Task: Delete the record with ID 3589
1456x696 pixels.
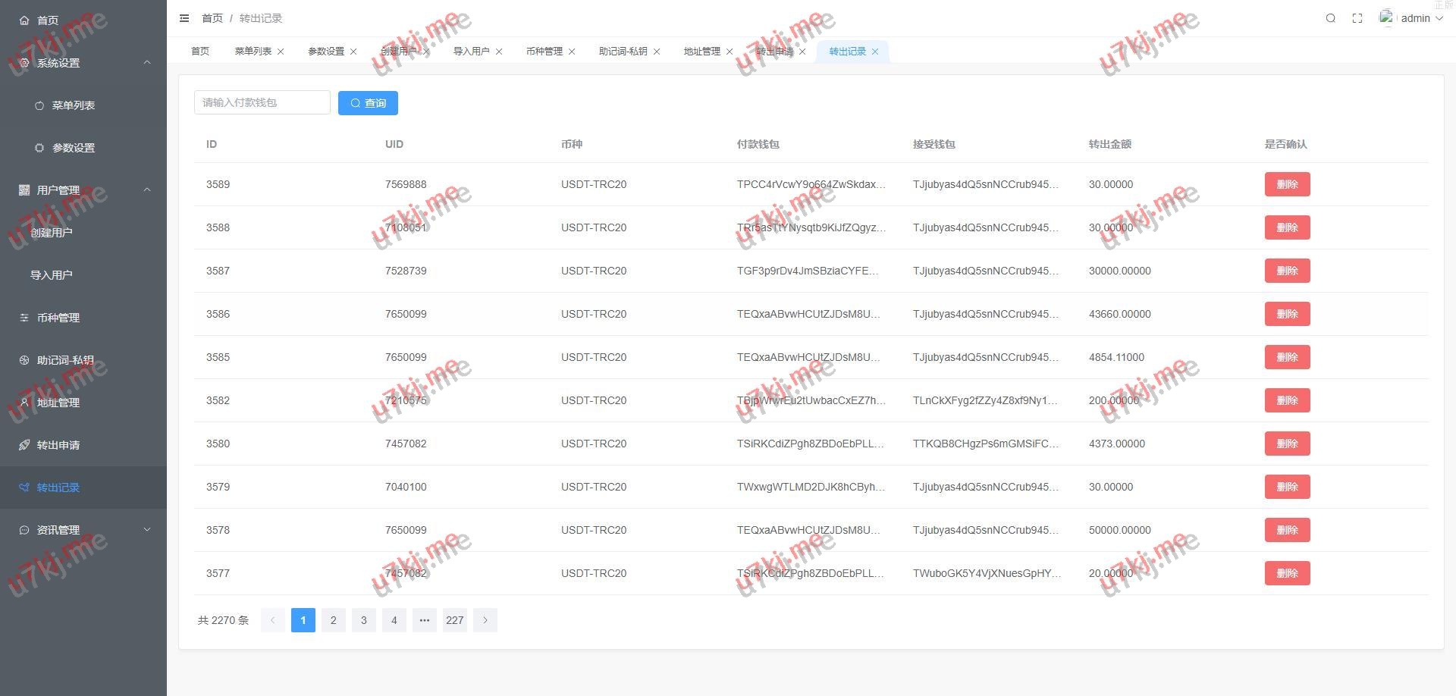Action: (x=1287, y=184)
